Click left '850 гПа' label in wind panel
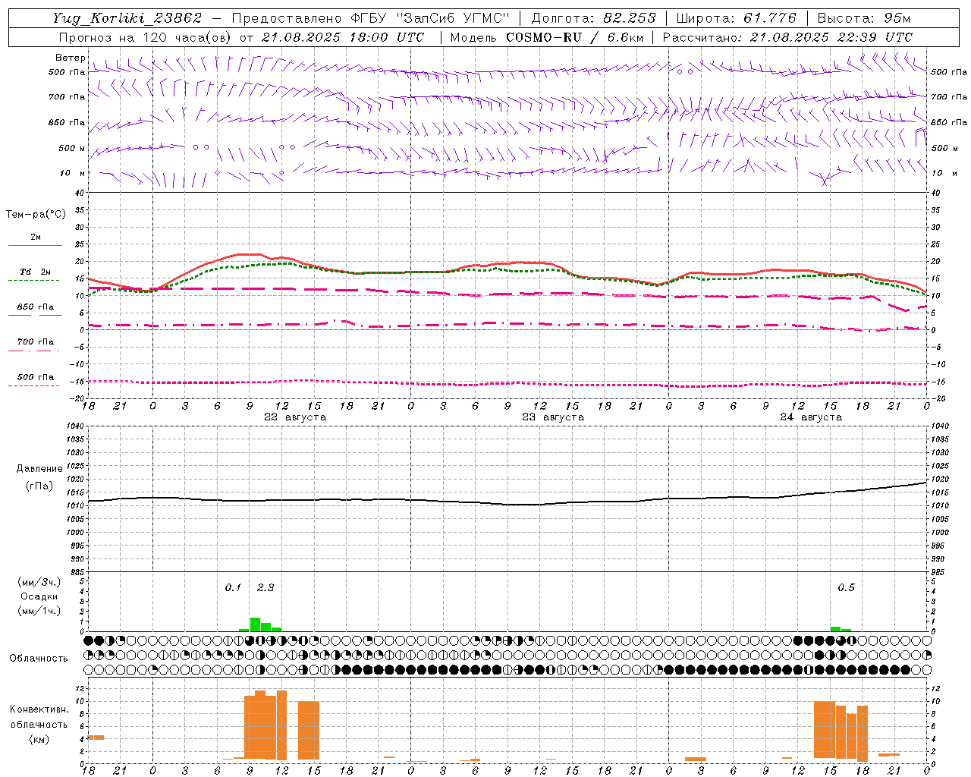The width and height of the screenshot is (971, 777). point(67,122)
